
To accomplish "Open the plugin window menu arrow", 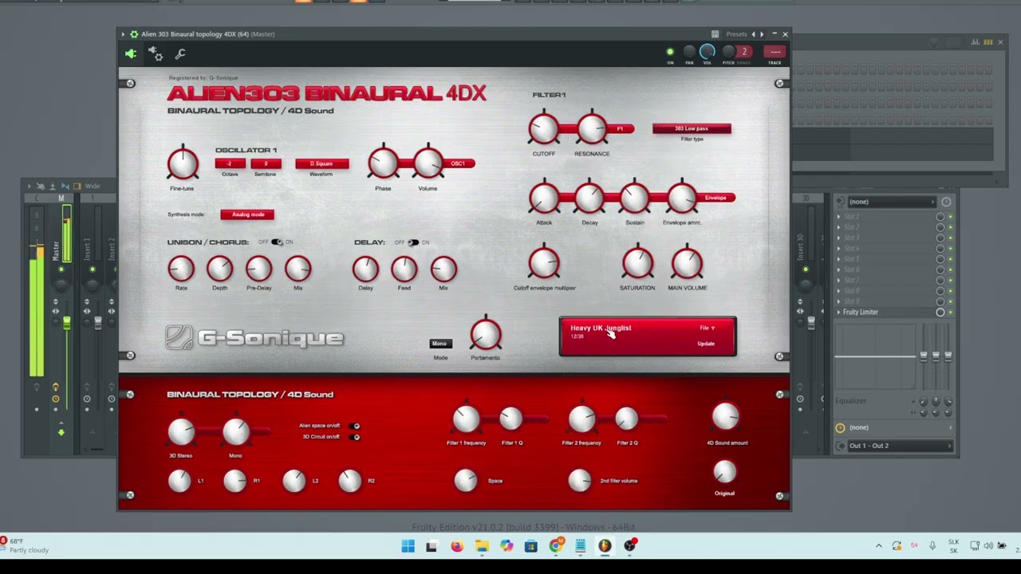I will tap(124, 34).
